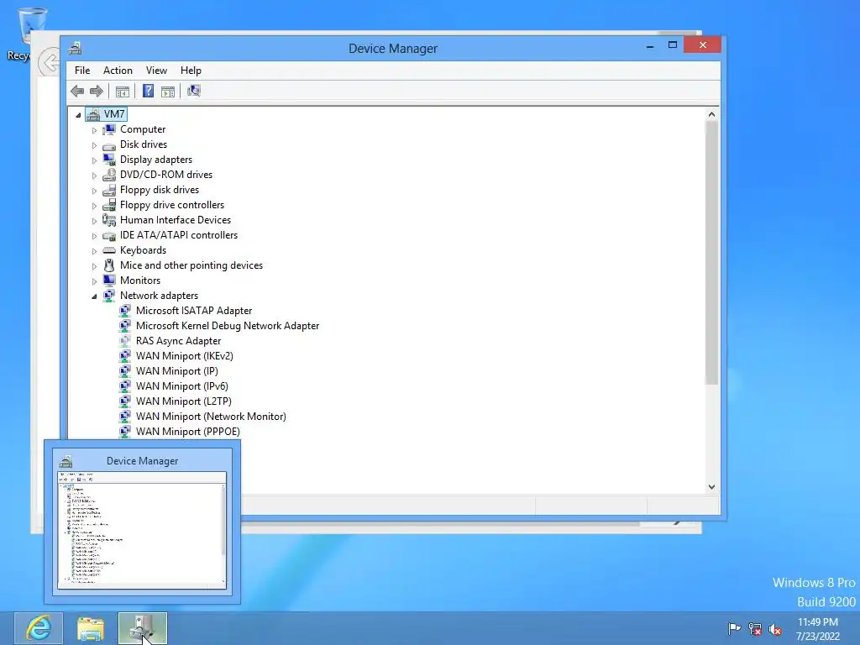The image size is (860, 645).
Task: Expand the Computer category
Action: pos(94,130)
